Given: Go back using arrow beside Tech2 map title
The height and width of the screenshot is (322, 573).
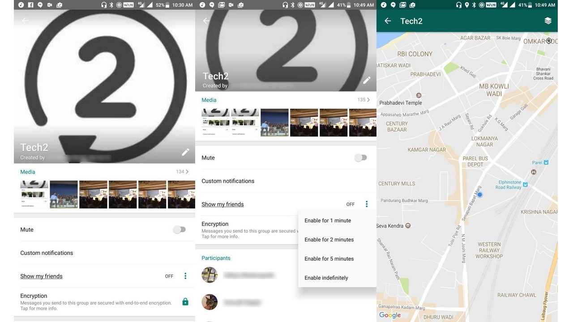Looking at the screenshot, I should 388,21.
